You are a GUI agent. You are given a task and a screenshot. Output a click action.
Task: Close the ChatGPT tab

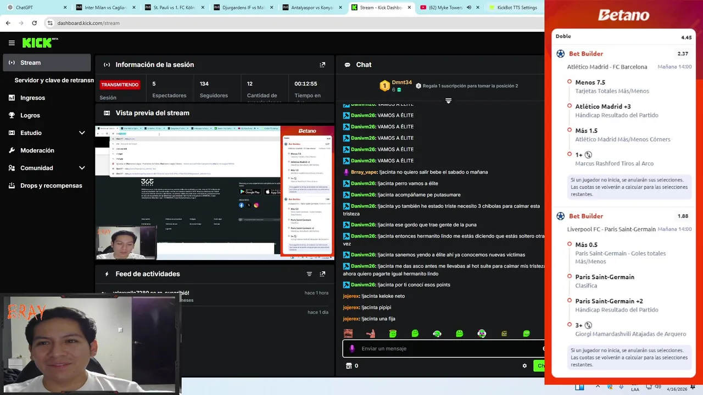coord(65,8)
